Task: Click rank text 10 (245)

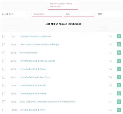Action: [14, 110]
